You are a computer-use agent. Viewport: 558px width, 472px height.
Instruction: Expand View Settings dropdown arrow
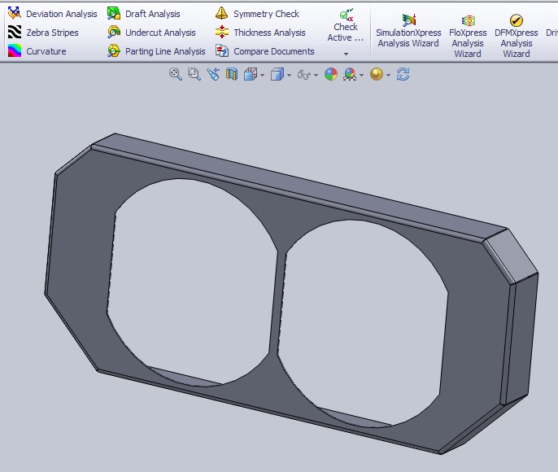388,75
